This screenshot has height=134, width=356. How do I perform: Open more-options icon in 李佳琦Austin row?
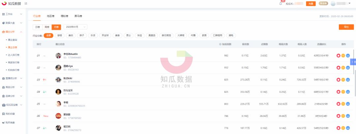click(343, 55)
